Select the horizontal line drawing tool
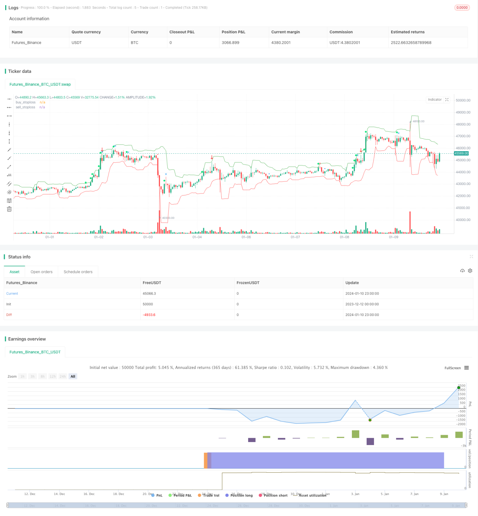This screenshot has width=478, height=516. click(x=9, y=99)
